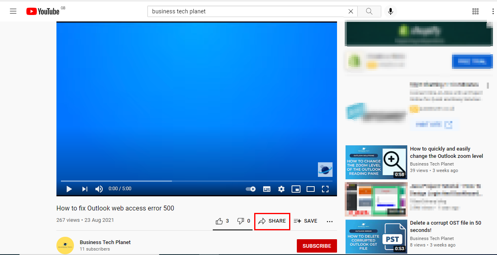Toggle the autoplay switch
This screenshot has height=255, width=497.
coord(251,189)
